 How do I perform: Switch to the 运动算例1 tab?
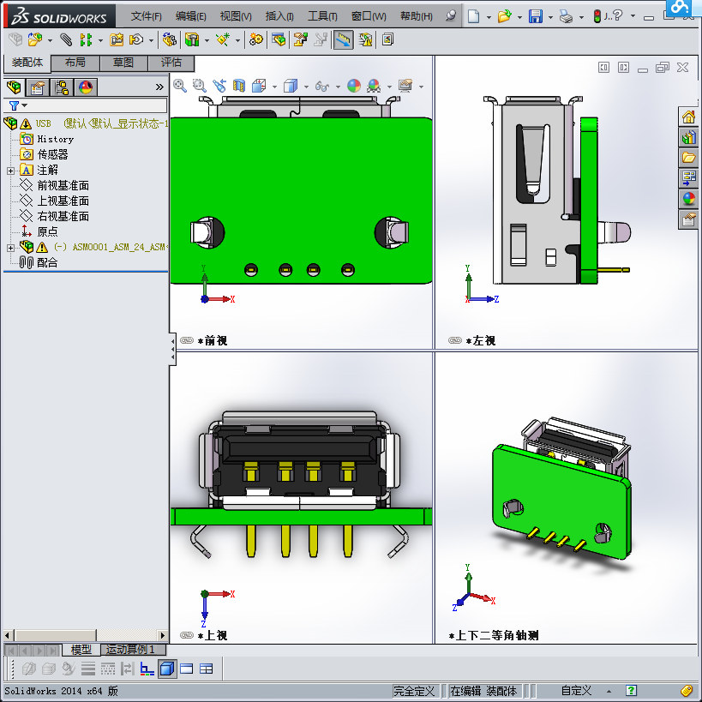tap(131, 650)
